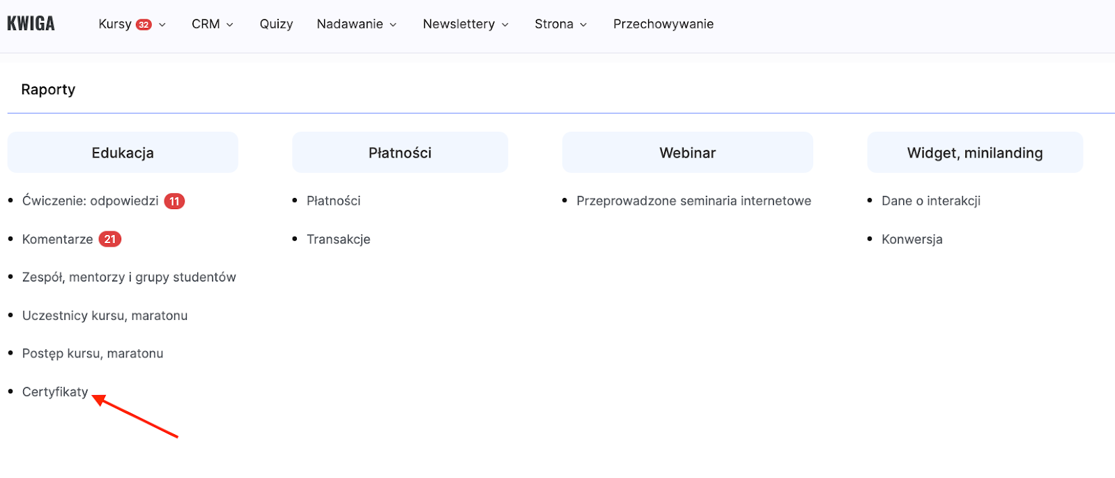The height and width of the screenshot is (478, 1115).
Task: Go to the Quizy menu item
Action: click(x=276, y=24)
